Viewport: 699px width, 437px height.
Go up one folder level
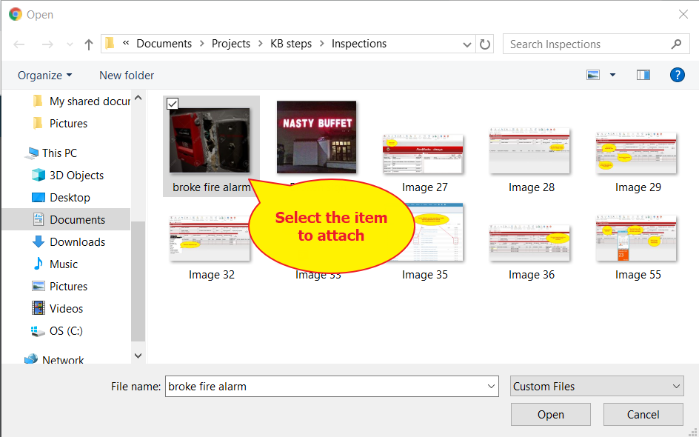click(x=89, y=44)
